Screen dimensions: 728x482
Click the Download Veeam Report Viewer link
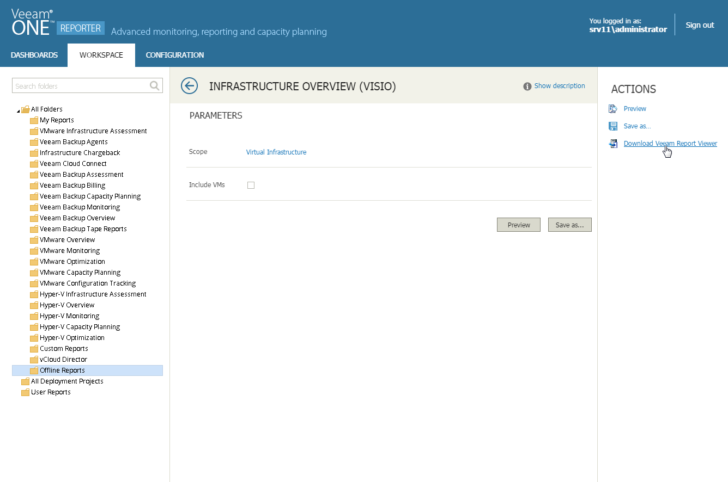click(x=670, y=144)
